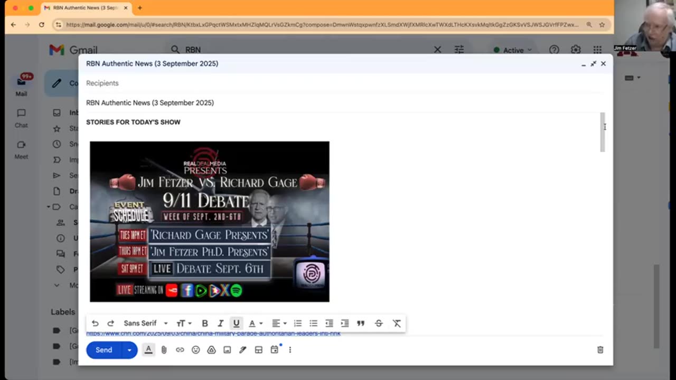Toggle bold formatting
This screenshot has width=676, height=380.
pos(205,324)
